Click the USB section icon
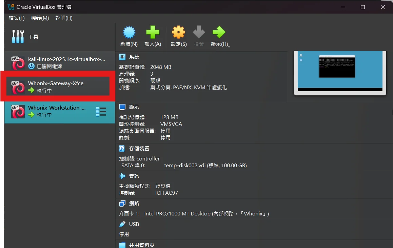This screenshot has width=393, height=248. (x=122, y=224)
